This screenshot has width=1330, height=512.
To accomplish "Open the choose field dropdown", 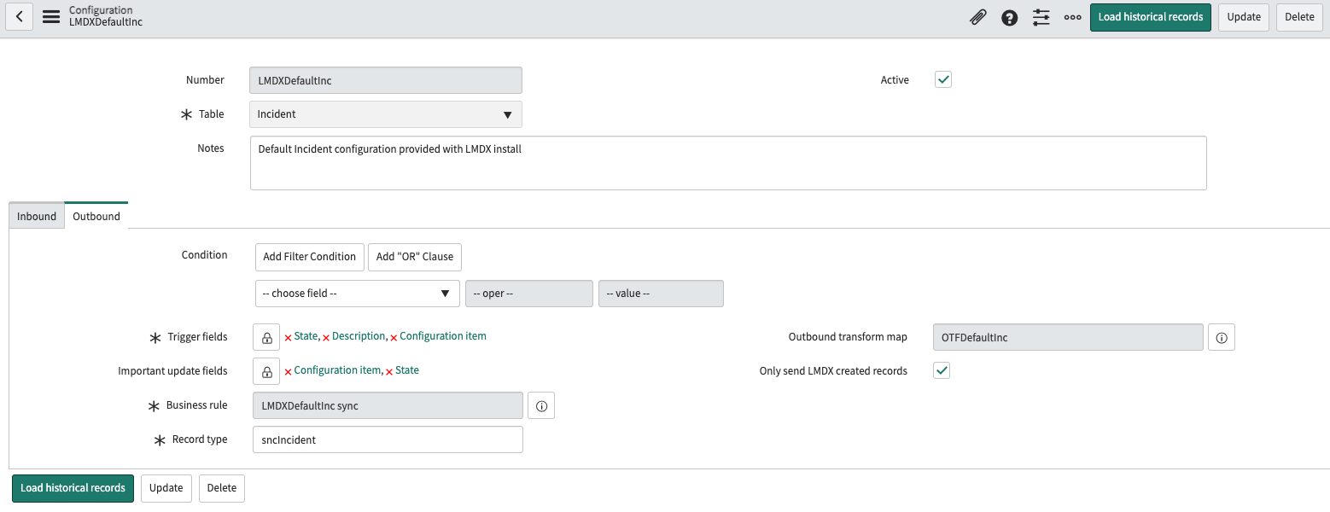I will [x=357, y=294].
